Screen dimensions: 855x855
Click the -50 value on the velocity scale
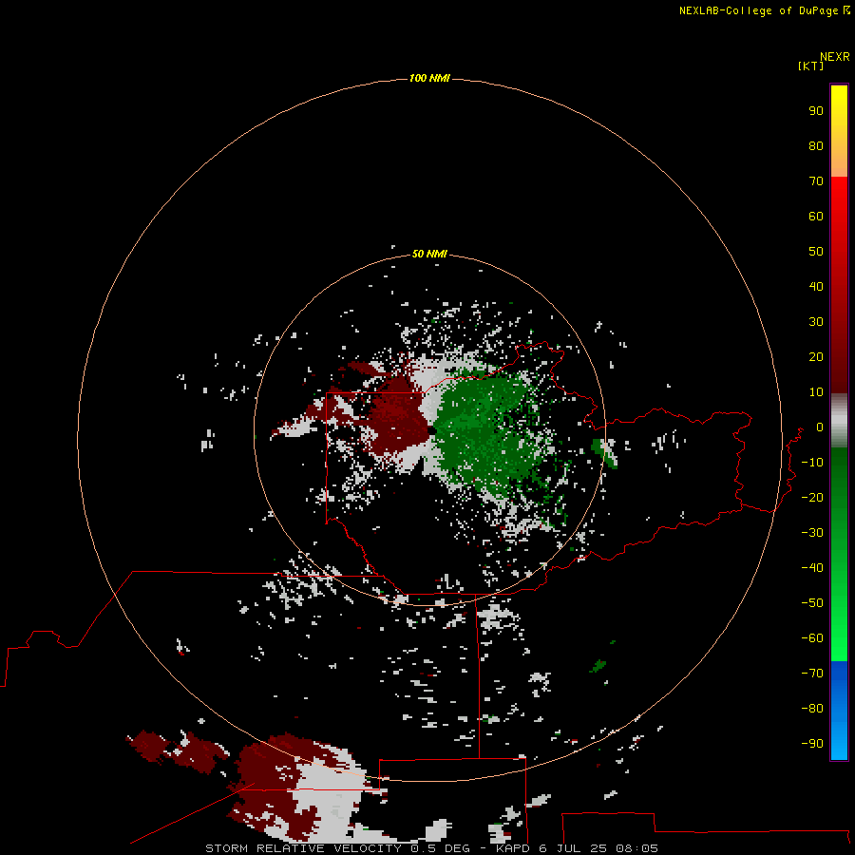pyautogui.click(x=812, y=602)
